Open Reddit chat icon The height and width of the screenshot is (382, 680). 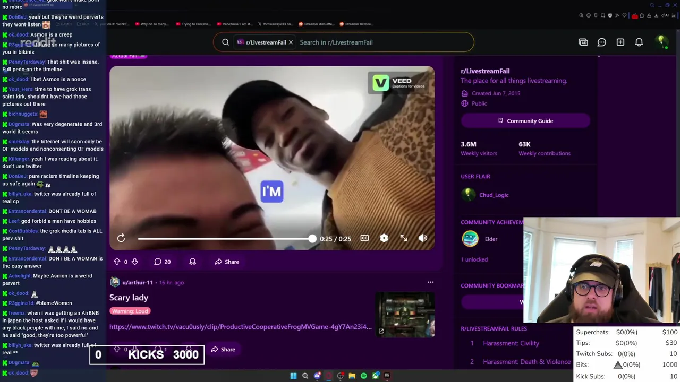tap(602, 42)
